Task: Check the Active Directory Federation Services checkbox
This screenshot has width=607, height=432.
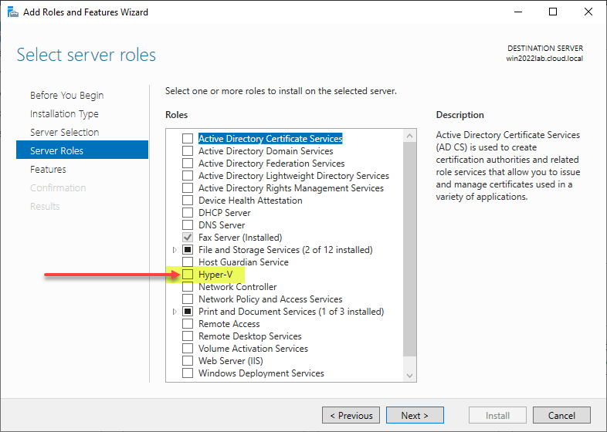Action: pos(188,164)
